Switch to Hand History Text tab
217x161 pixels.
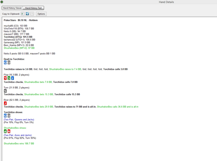(33, 8)
